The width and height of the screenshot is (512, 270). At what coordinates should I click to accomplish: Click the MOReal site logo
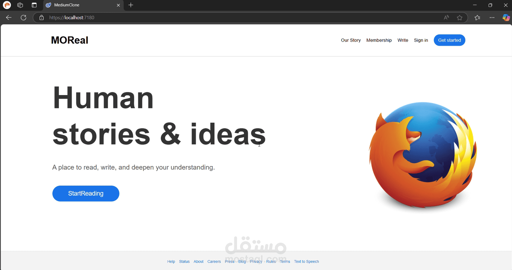(70, 40)
